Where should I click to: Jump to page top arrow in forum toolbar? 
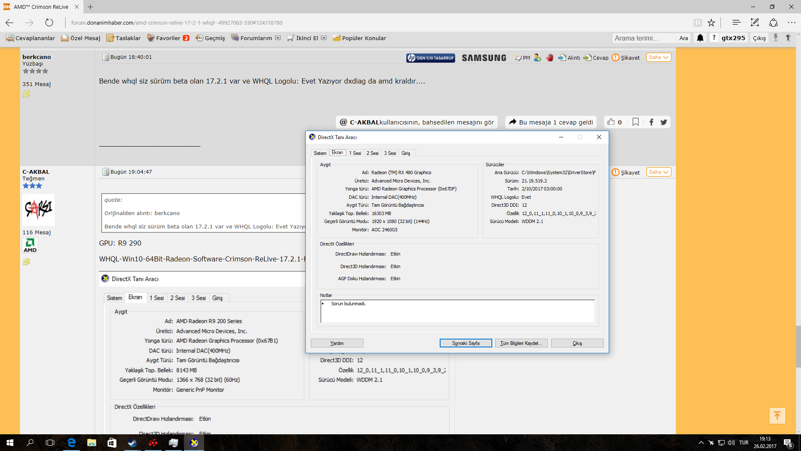788,38
